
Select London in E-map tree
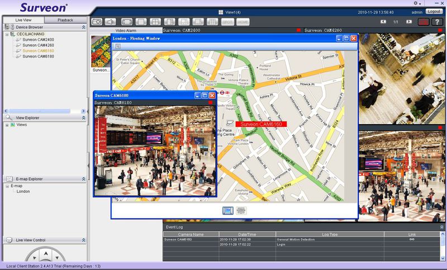tap(23, 192)
